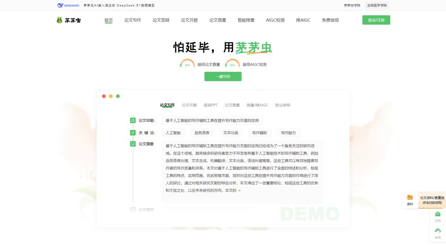
Task: Open the 降AIGC navigation item
Action: [x=303, y=20]
